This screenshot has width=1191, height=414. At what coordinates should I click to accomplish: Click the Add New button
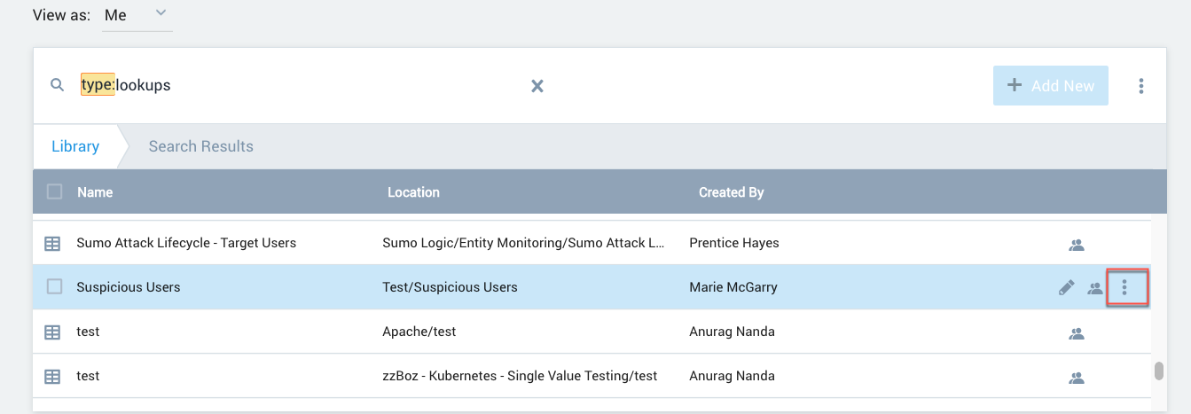pyautogui.click(x=1050, y=86)
